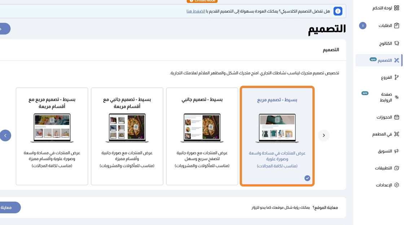The image size is (404, 225).
Task: Open الإعدادات menu item
Action: pos(384,185)
